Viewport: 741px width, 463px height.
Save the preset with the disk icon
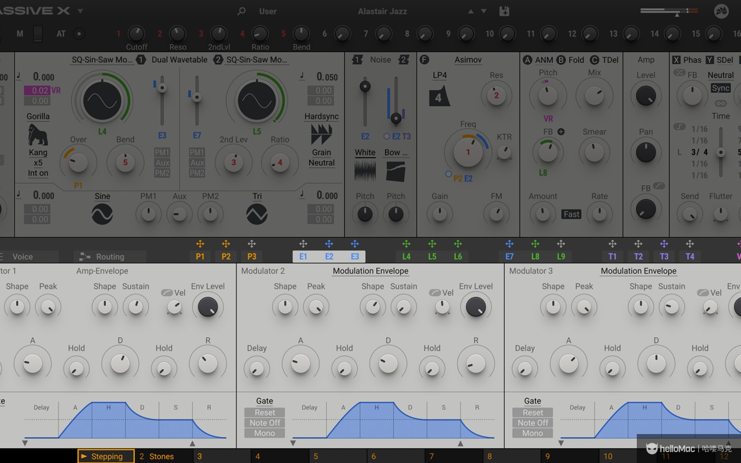504,11
